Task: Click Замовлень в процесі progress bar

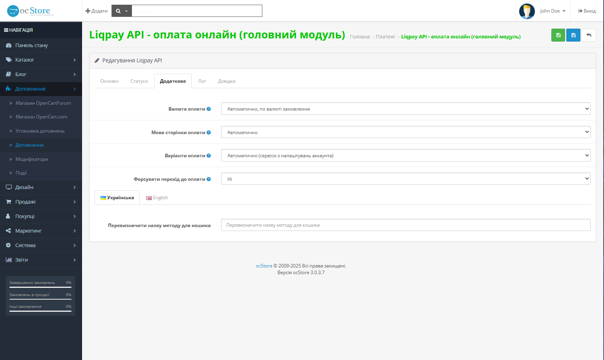Action: pos(40,300)
